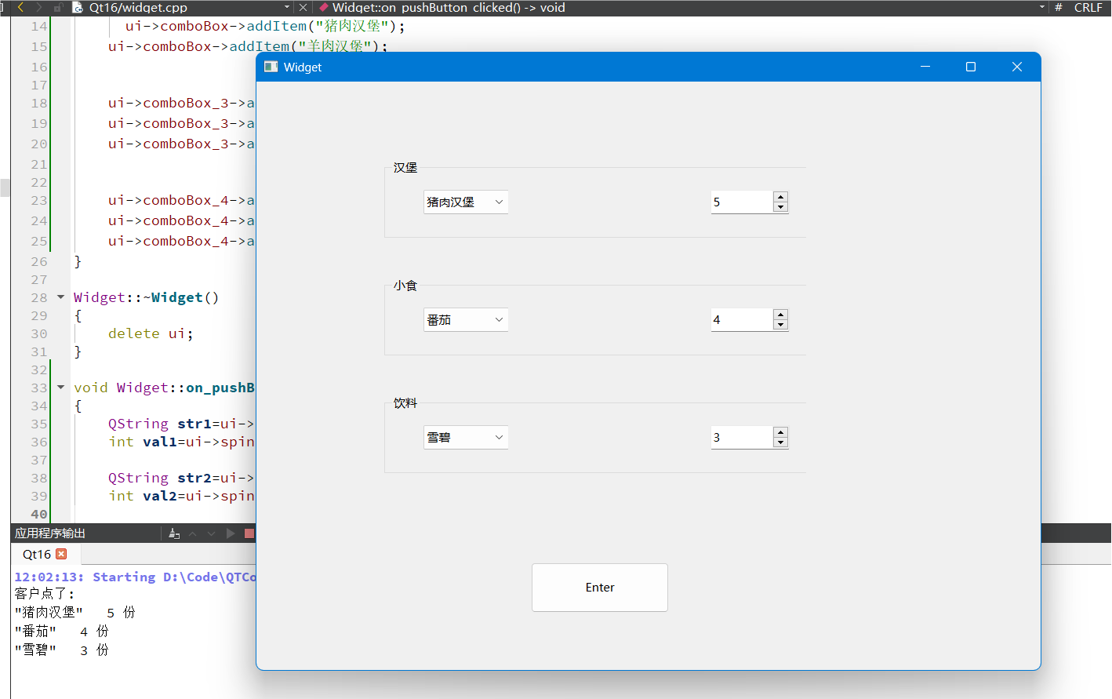Stop the running program with red square
Image resolution: width=1112 pixels, height=699 pixels.
249,533
